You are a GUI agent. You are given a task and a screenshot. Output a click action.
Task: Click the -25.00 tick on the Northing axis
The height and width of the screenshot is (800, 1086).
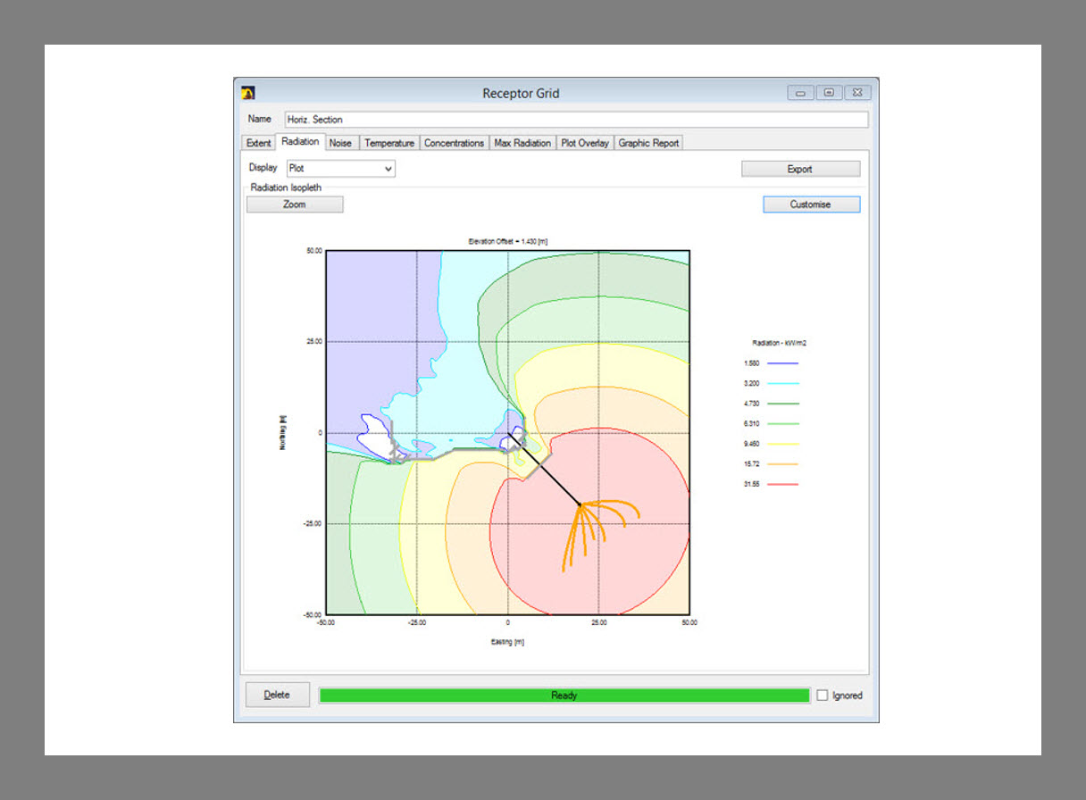(312, 524)
